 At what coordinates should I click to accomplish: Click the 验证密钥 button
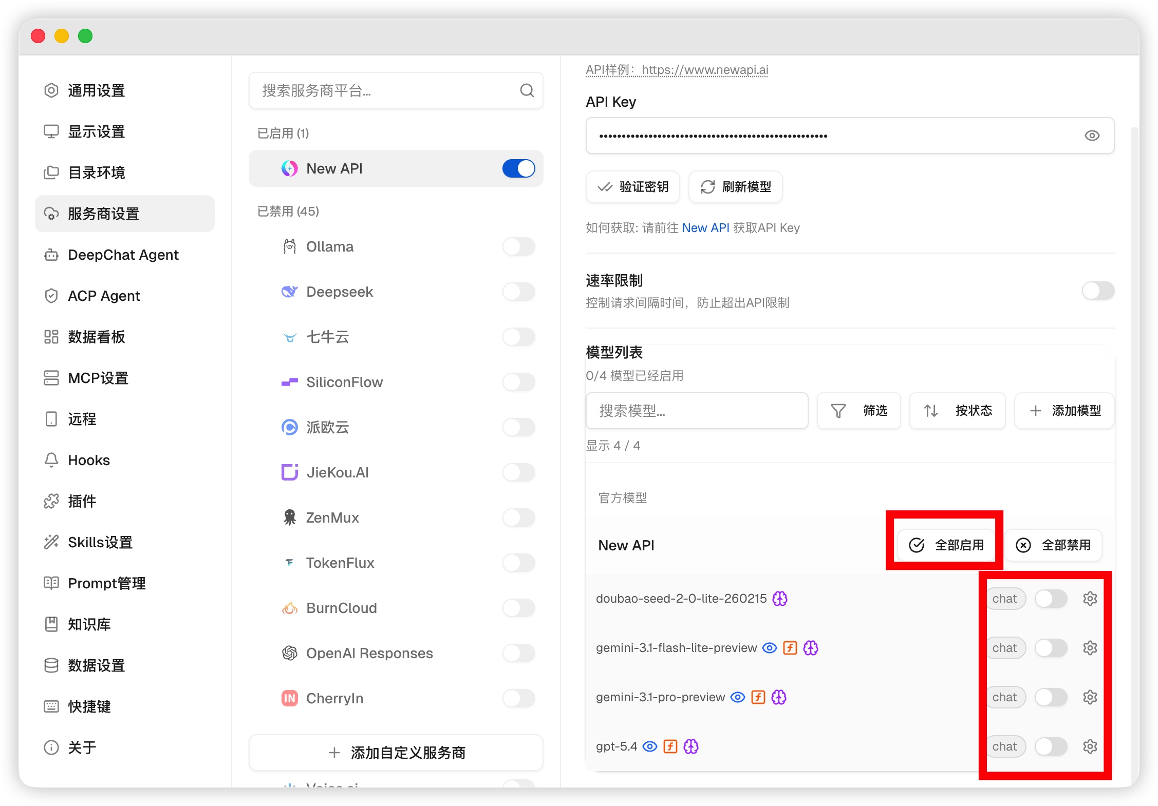point(633,187)
